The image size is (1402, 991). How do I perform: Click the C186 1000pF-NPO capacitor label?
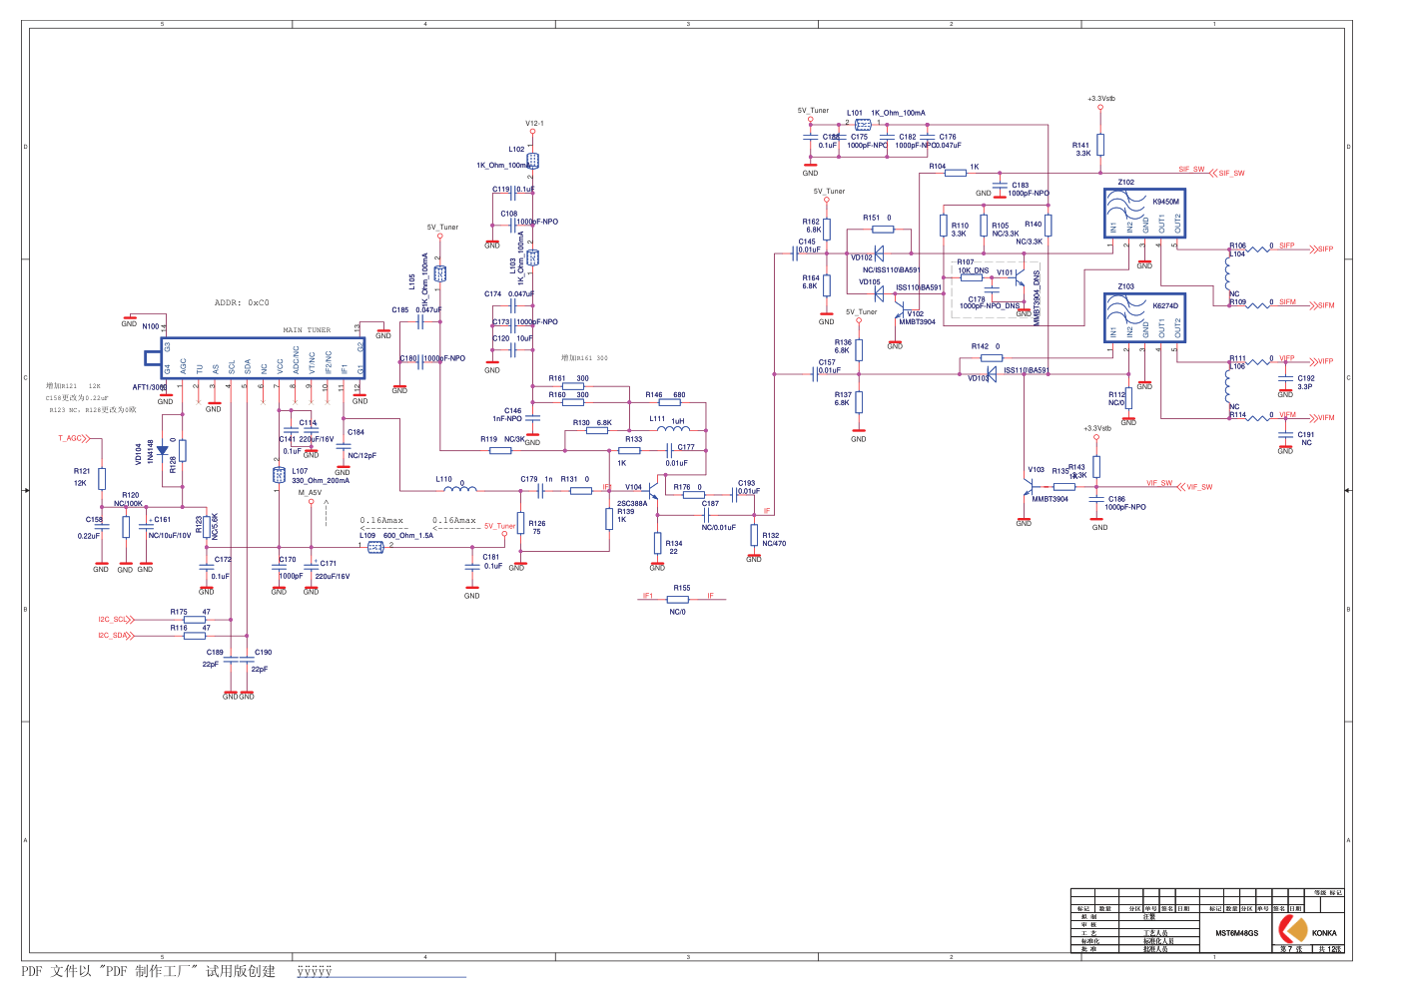[1125, 503]
